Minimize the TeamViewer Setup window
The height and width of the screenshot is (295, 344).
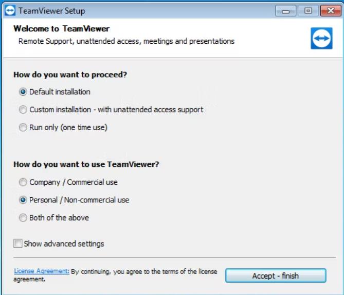pos(285,10)
